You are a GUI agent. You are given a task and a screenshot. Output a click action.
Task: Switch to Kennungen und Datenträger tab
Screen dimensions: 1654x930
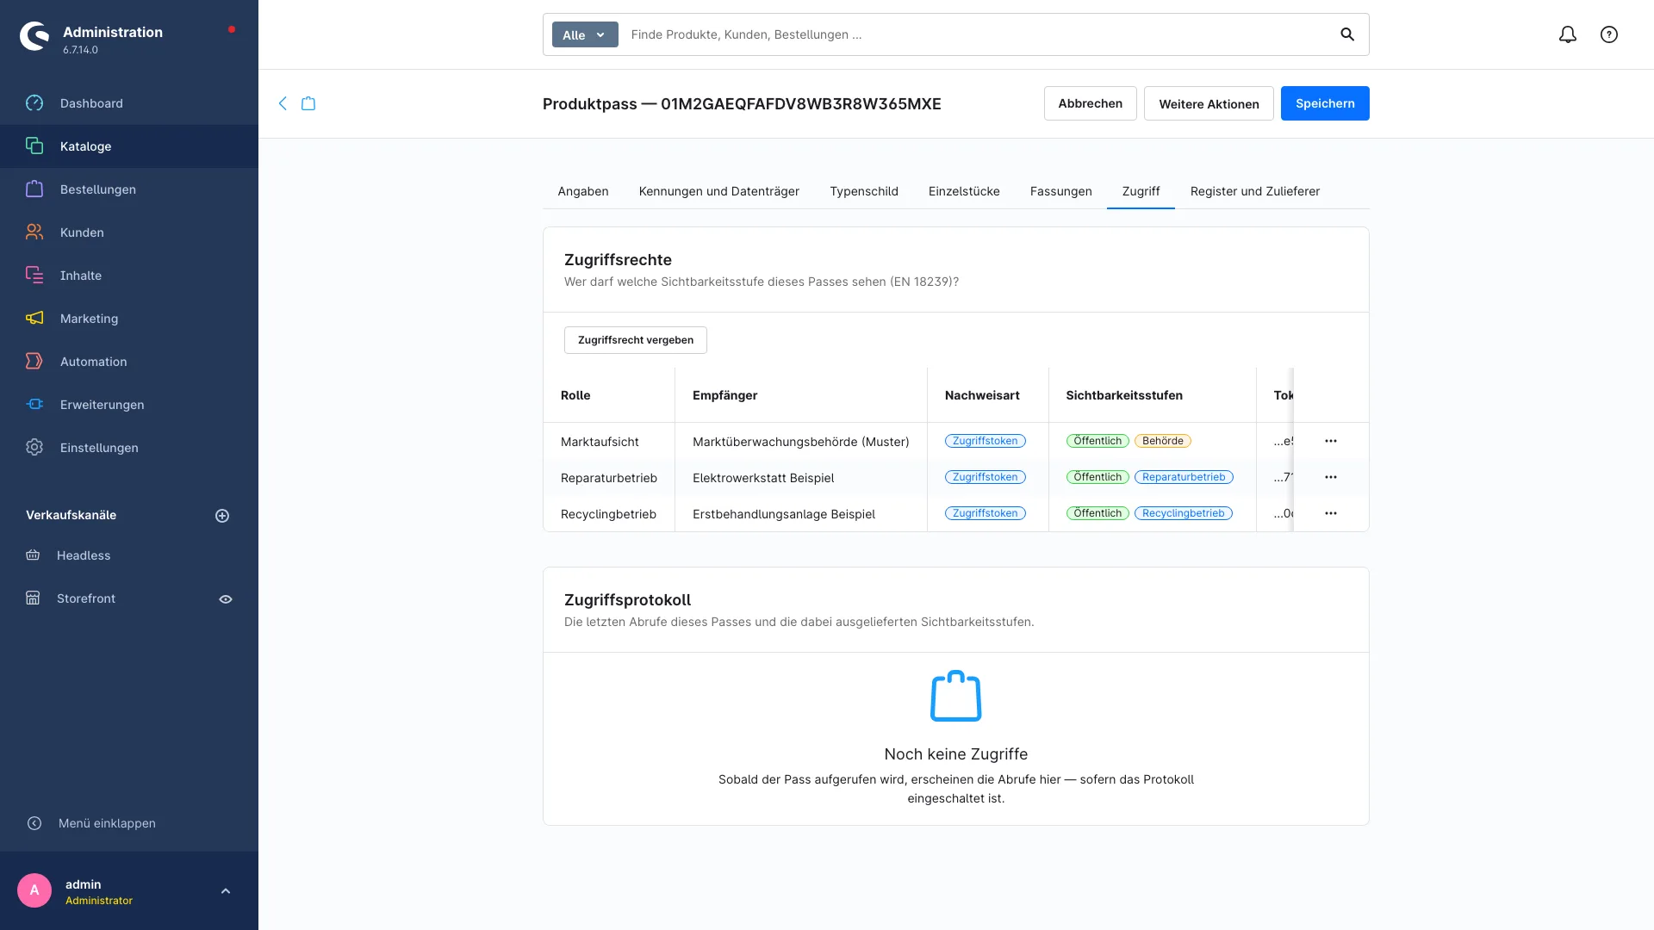pyautogui.click(x=719, y=191)
